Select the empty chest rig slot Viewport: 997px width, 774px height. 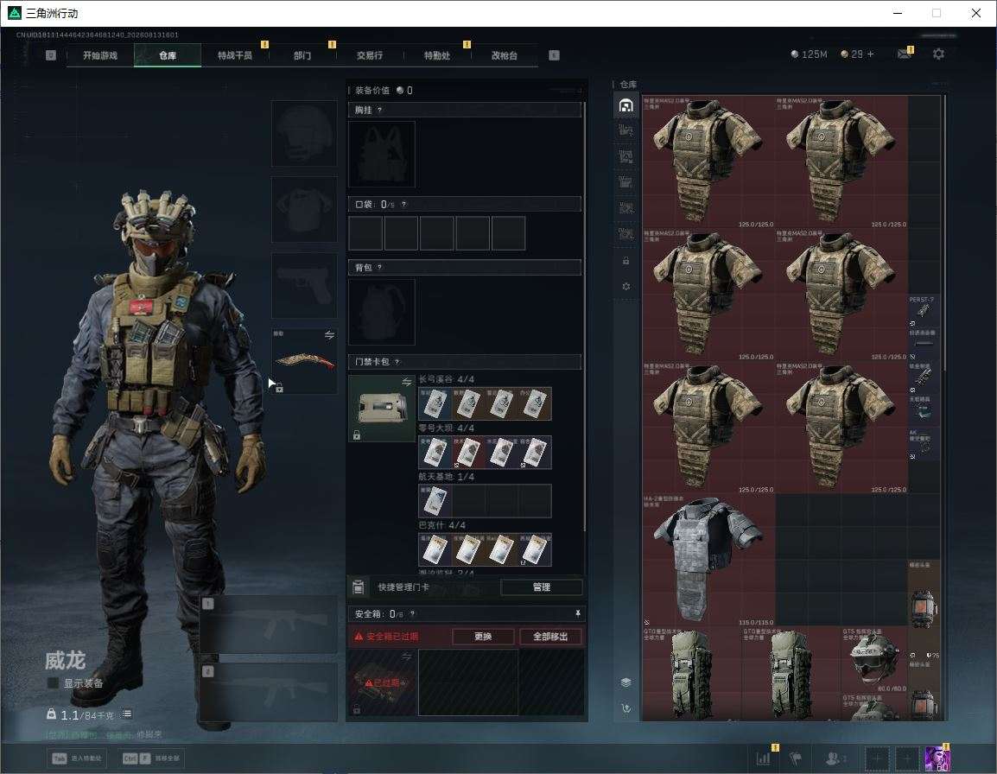tap(382, 154)
